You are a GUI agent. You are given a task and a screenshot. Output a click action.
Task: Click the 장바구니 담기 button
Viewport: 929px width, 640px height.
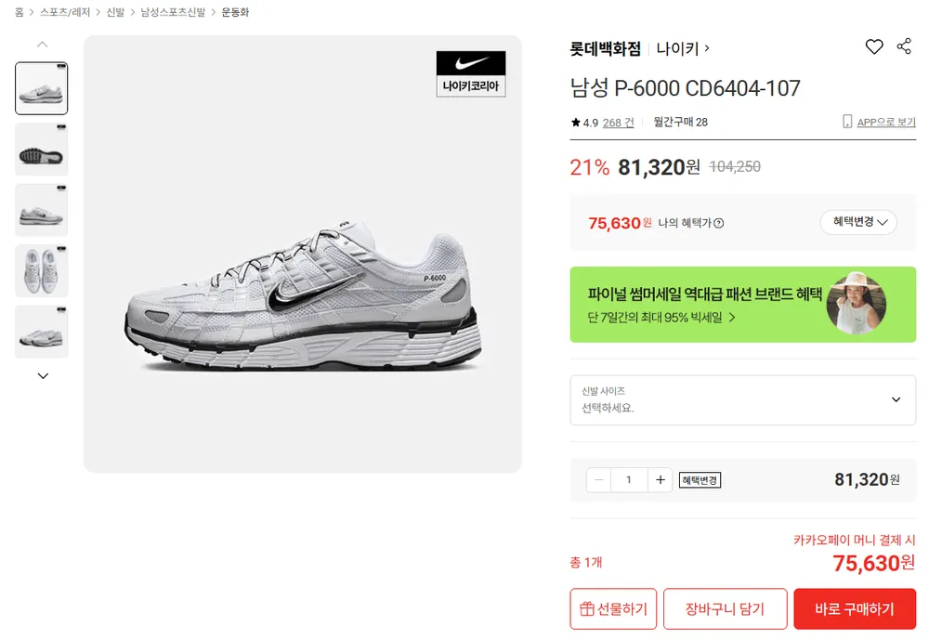tap(726, 608)
